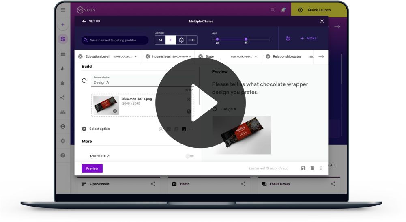Select the Design A radio button in Build

84,81
